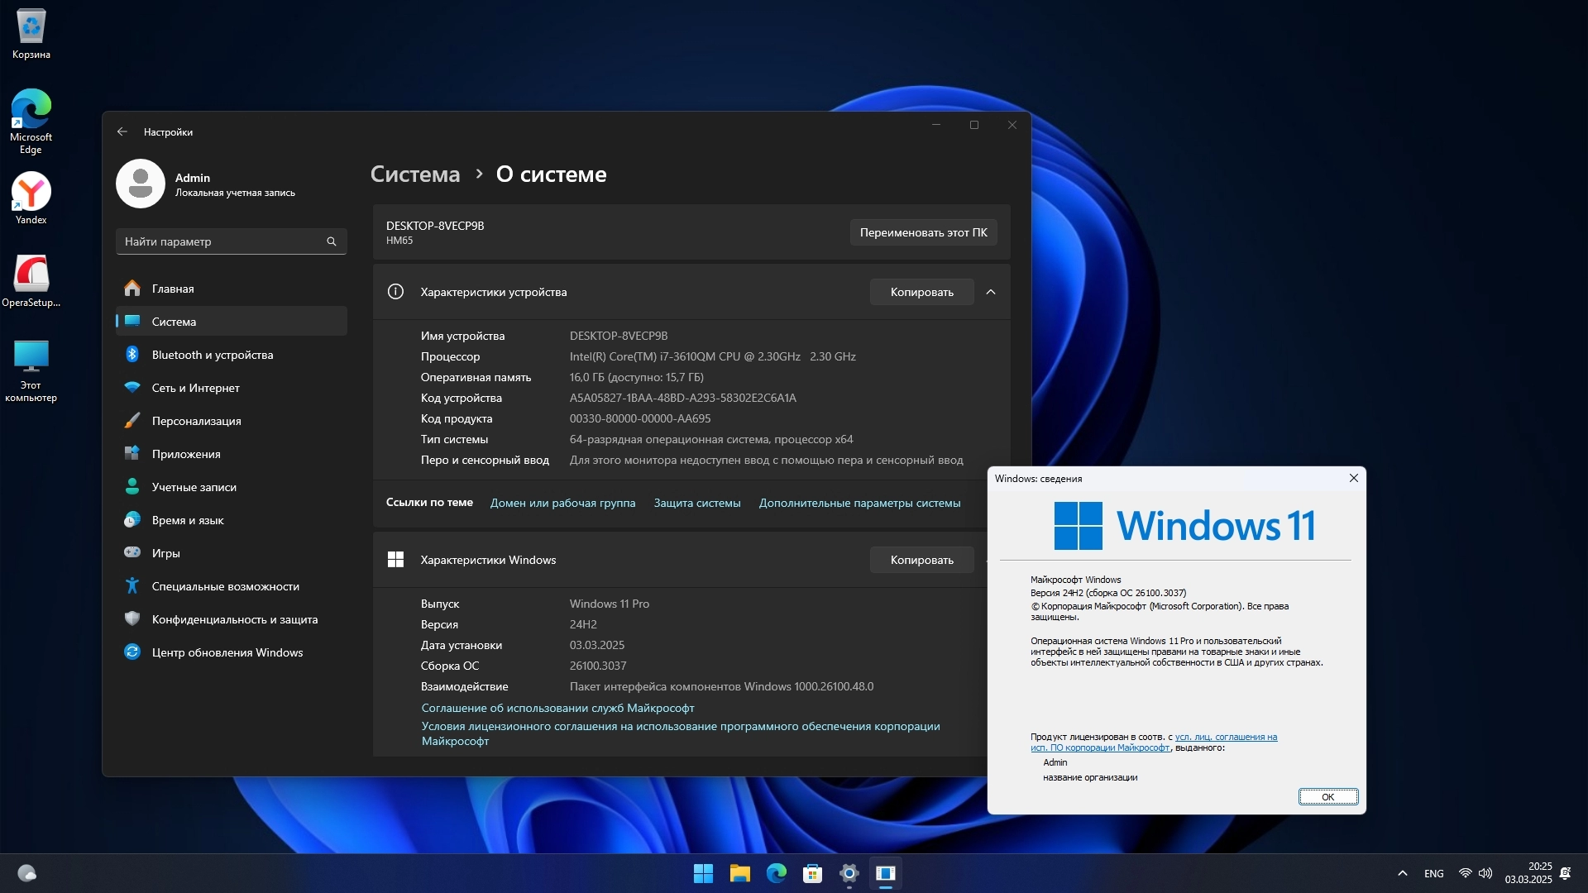Click Переименовать этот ПК button
The image size is (1588, 893).
(923, 232)
